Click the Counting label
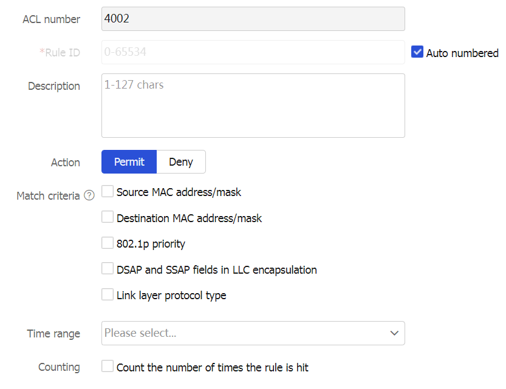Viewport: 506px width, 389px height. [59, 367]
